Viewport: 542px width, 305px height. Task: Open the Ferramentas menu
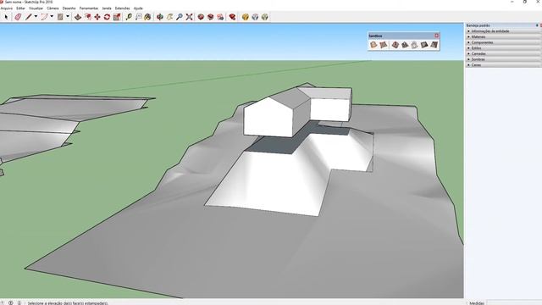point(89,8)
